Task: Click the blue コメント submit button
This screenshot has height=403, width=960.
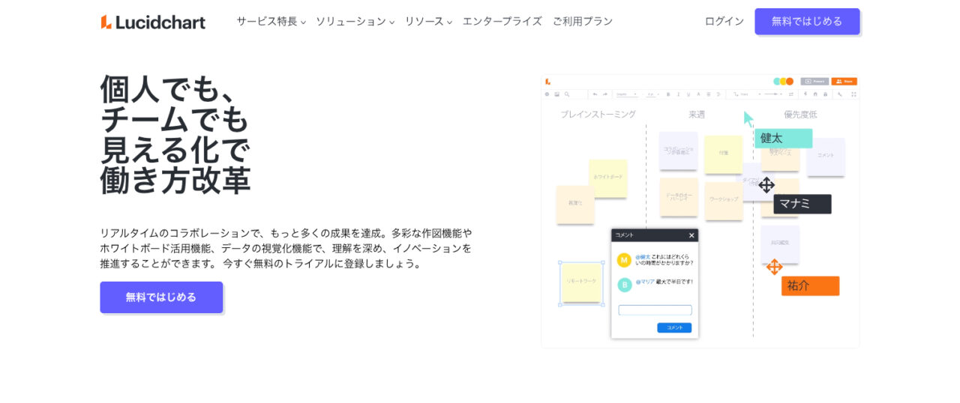Action: 674,328
